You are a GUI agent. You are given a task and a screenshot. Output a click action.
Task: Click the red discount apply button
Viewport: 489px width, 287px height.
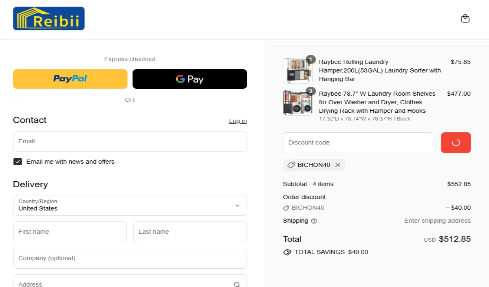click(x=456, y=142)
